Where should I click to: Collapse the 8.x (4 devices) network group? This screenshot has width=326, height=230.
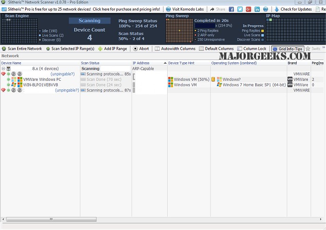(x=3, y=69)
